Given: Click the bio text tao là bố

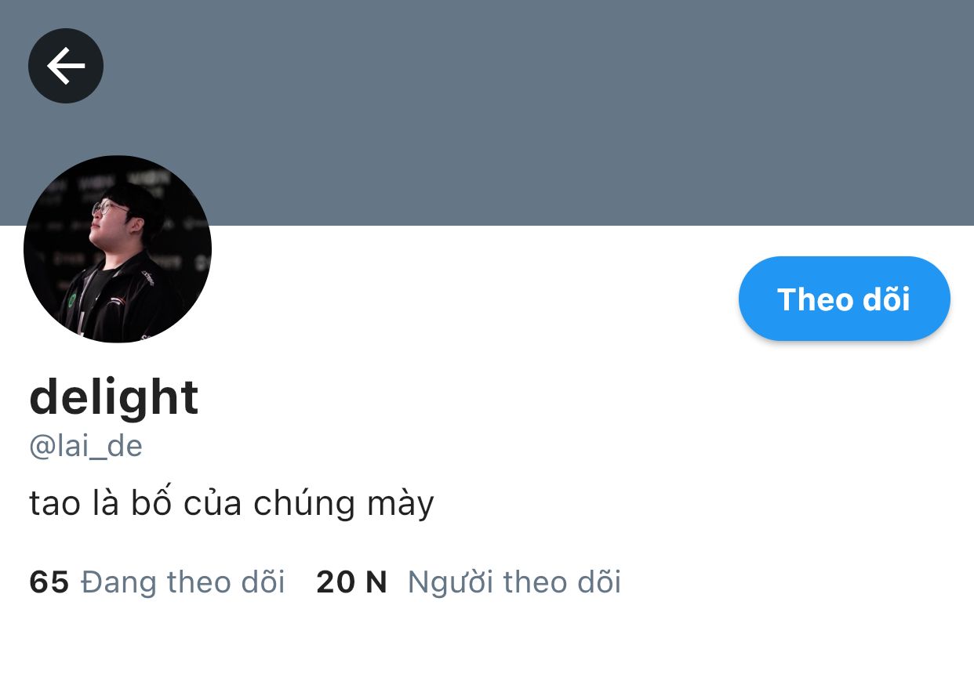Looking at the screenshot, I should (100, 503).
